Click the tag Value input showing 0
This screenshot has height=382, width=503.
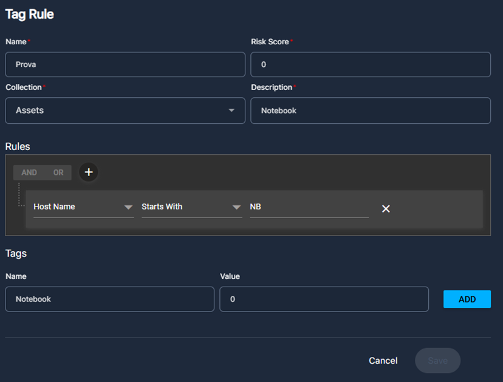point(324,299)
